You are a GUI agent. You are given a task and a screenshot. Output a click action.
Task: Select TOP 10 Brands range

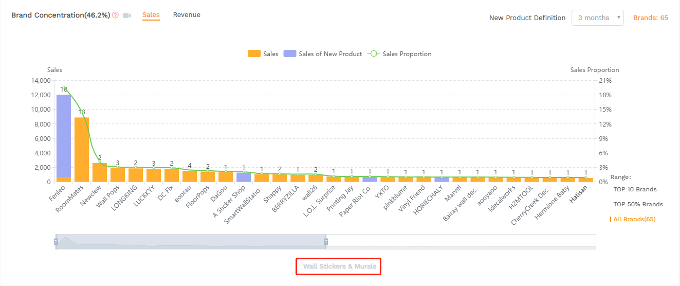(635, 189)
